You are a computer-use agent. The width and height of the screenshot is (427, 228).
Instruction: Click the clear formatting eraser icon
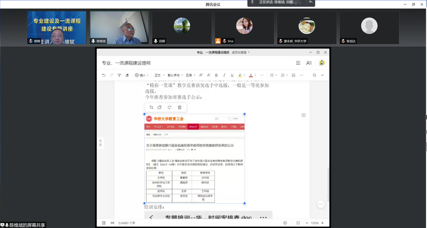pos(127,75)
